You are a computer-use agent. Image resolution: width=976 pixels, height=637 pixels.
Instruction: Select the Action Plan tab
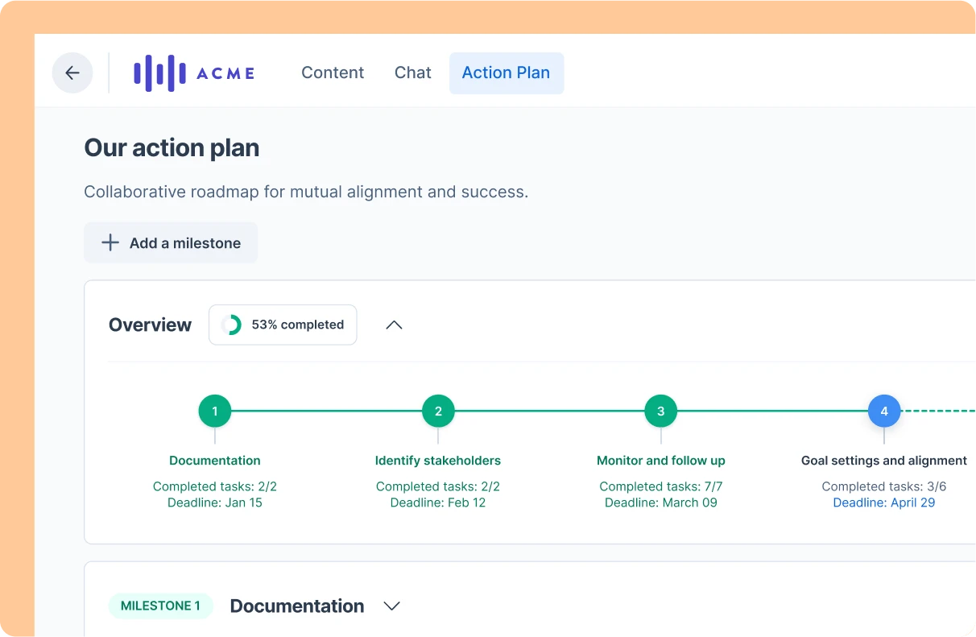click(506, 73)
